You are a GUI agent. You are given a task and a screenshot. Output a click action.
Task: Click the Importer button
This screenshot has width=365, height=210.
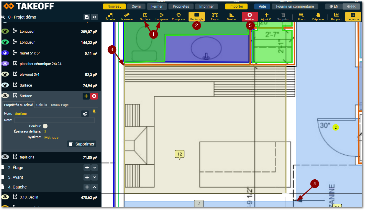click(x=236, y=6)
